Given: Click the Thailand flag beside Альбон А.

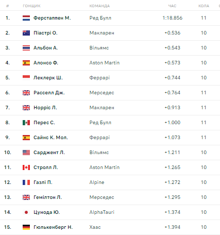Looking at the screenshot, I should coord(26,48).
